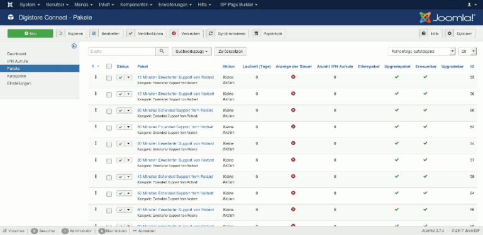The height and width of the screenshot is (235, 483).
Task: Open the Inhalt menu
Action: tap(106, 5)
